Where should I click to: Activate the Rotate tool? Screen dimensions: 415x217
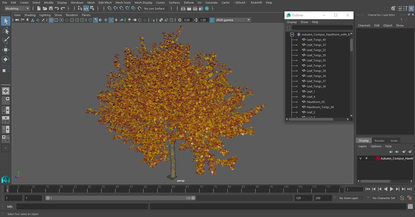point(6,59)
